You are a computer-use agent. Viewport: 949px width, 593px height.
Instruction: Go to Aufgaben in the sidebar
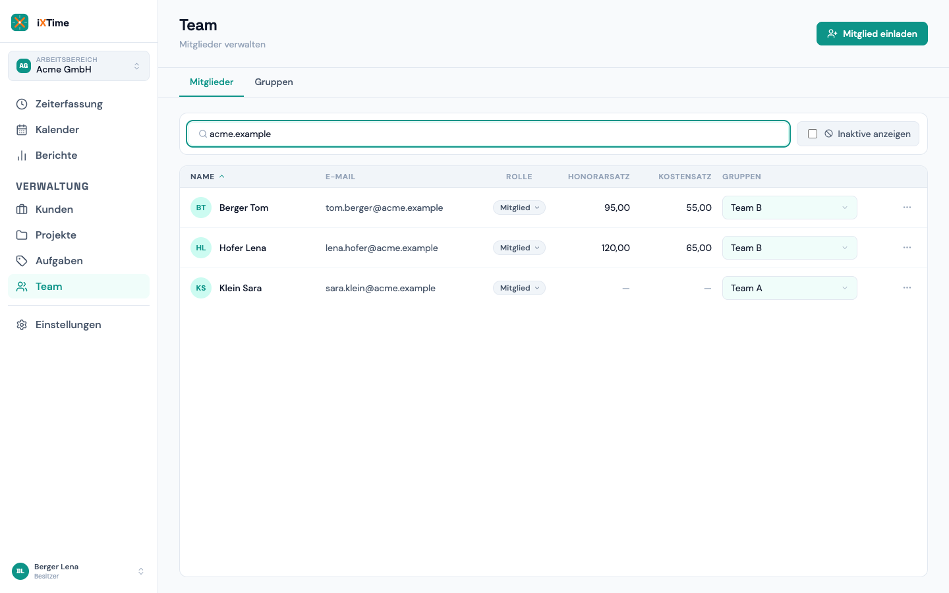coord(78,261)
